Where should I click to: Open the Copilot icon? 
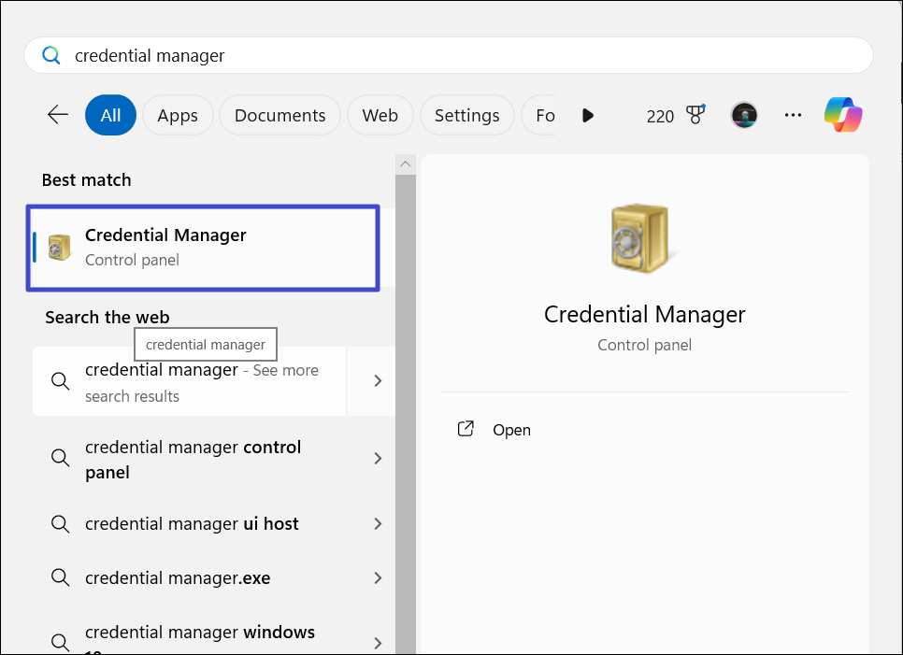click(x=842, y=115)
